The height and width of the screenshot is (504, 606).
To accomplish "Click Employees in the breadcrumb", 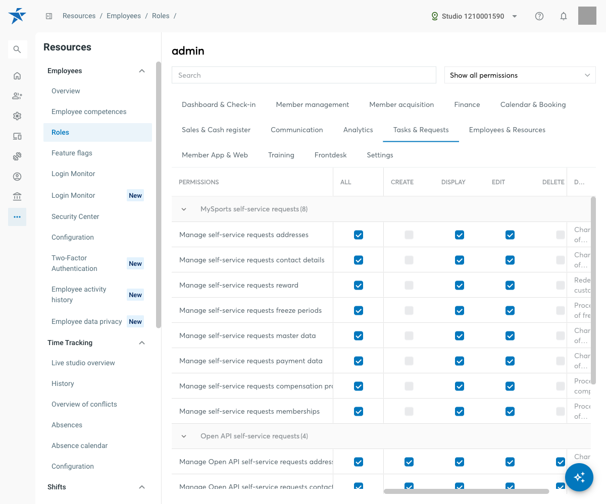I will 124,16.
